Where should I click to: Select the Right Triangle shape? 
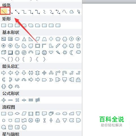[31, 39]
